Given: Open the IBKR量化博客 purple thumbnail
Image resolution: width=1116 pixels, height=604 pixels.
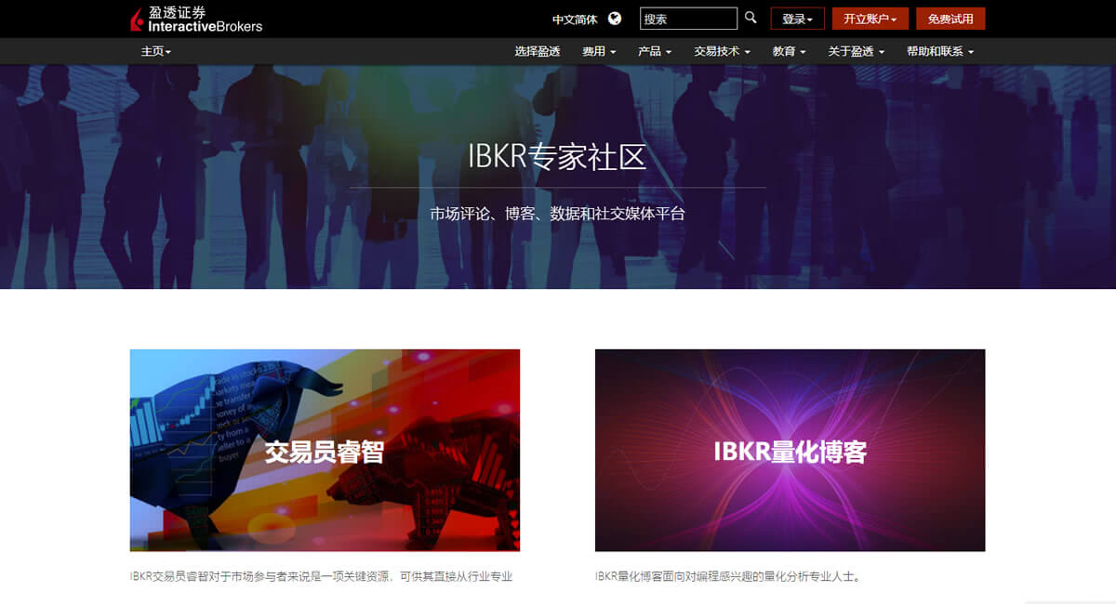Looking at the screenshot, I should pyautogui.click(x=790, y=450).
